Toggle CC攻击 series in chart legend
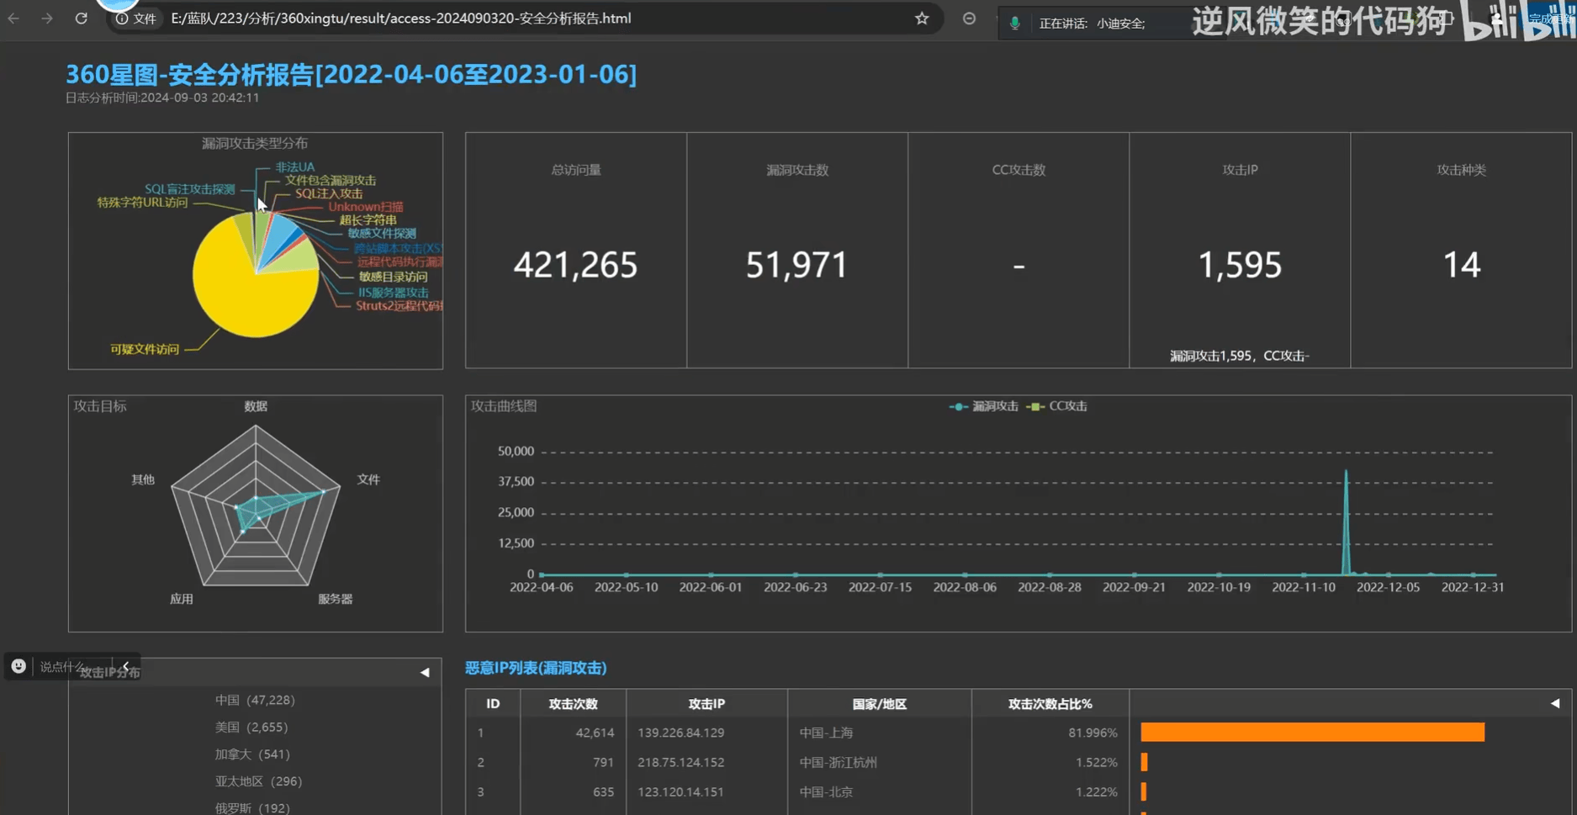 [x=1057, y=406]
